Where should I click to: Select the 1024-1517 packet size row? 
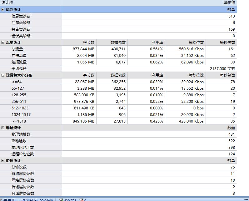click(x=118, y=114)
